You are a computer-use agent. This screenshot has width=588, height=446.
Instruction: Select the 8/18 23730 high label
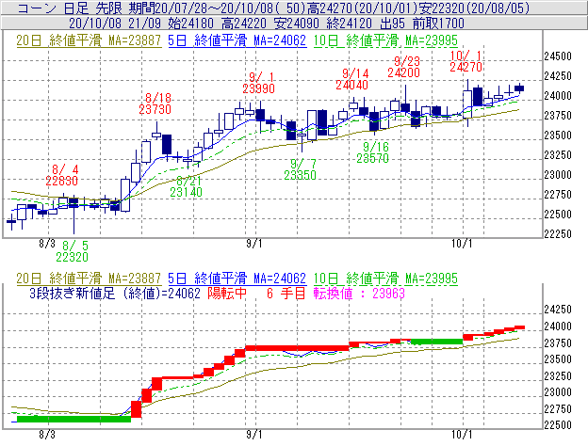(x=155, y=104)
